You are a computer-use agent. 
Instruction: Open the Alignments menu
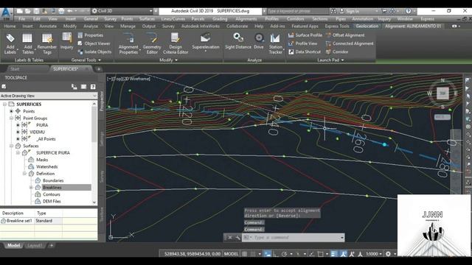[246, 18]
